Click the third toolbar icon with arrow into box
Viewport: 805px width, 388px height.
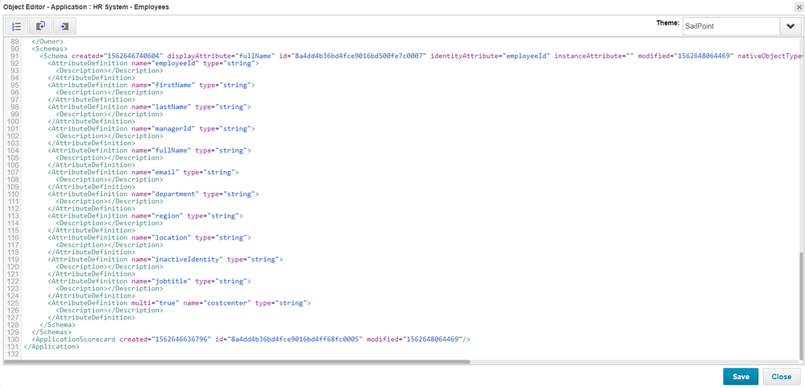click(64, 26)
